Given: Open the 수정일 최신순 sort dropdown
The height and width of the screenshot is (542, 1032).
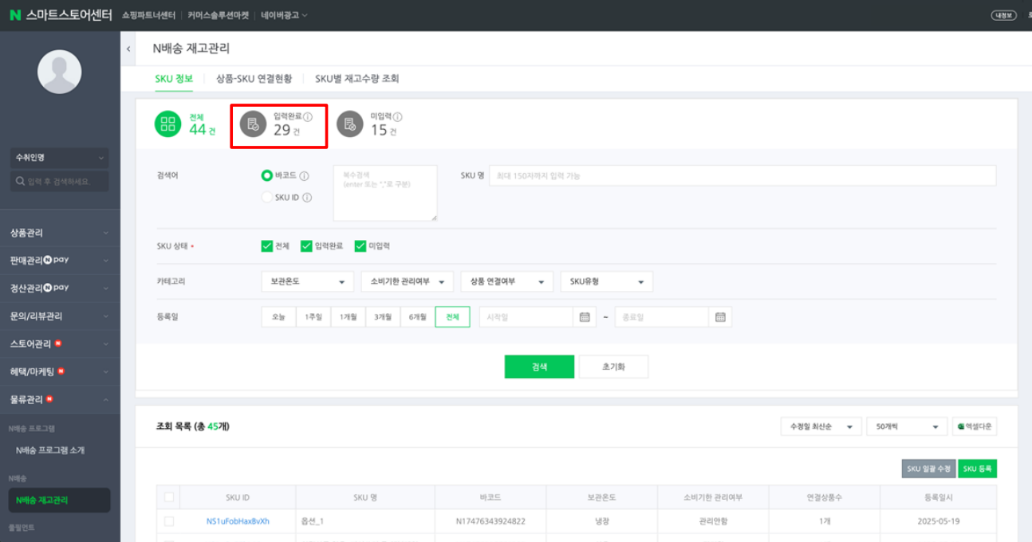Looking at the screenshot, I should coord(821,426).
